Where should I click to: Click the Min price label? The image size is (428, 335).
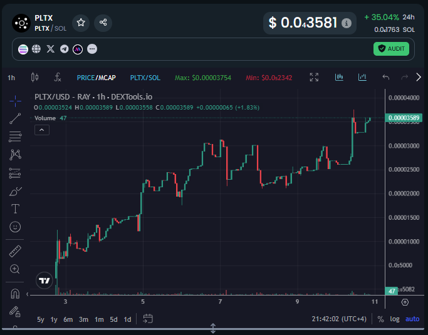click(269, 78)
